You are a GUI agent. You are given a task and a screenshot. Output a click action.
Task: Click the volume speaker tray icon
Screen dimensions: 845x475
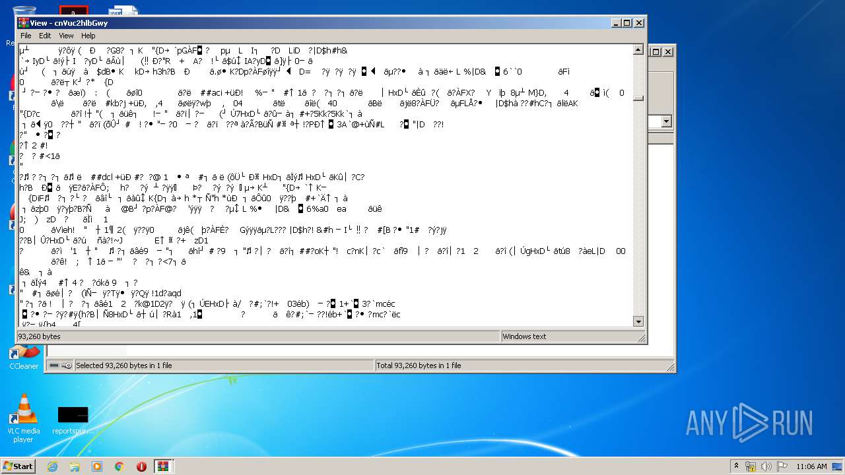pyautogui.click(x=766, y=466)
